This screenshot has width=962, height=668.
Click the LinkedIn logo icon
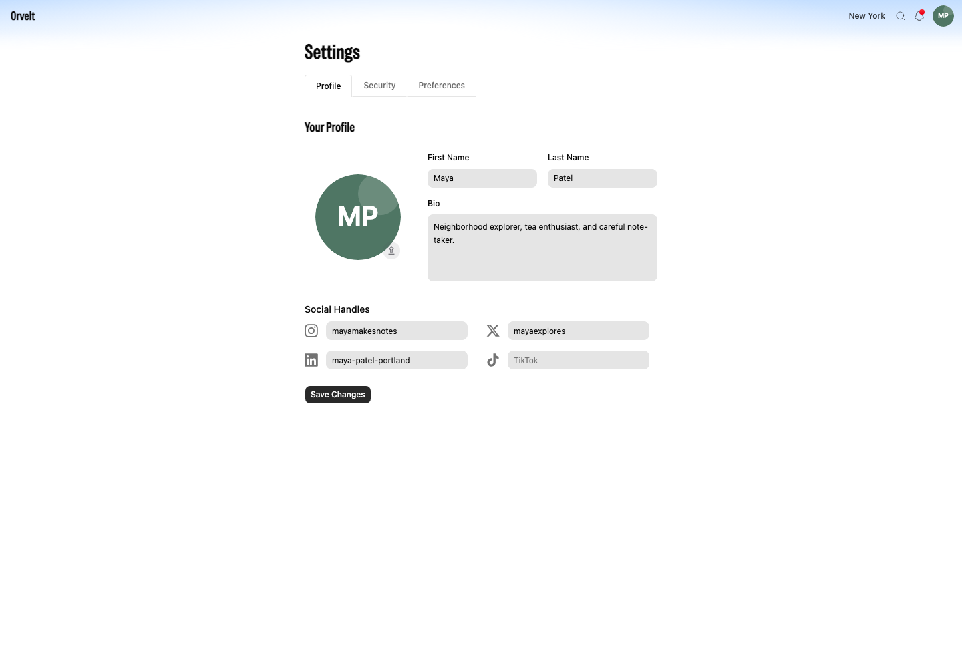tap(311, 360)
